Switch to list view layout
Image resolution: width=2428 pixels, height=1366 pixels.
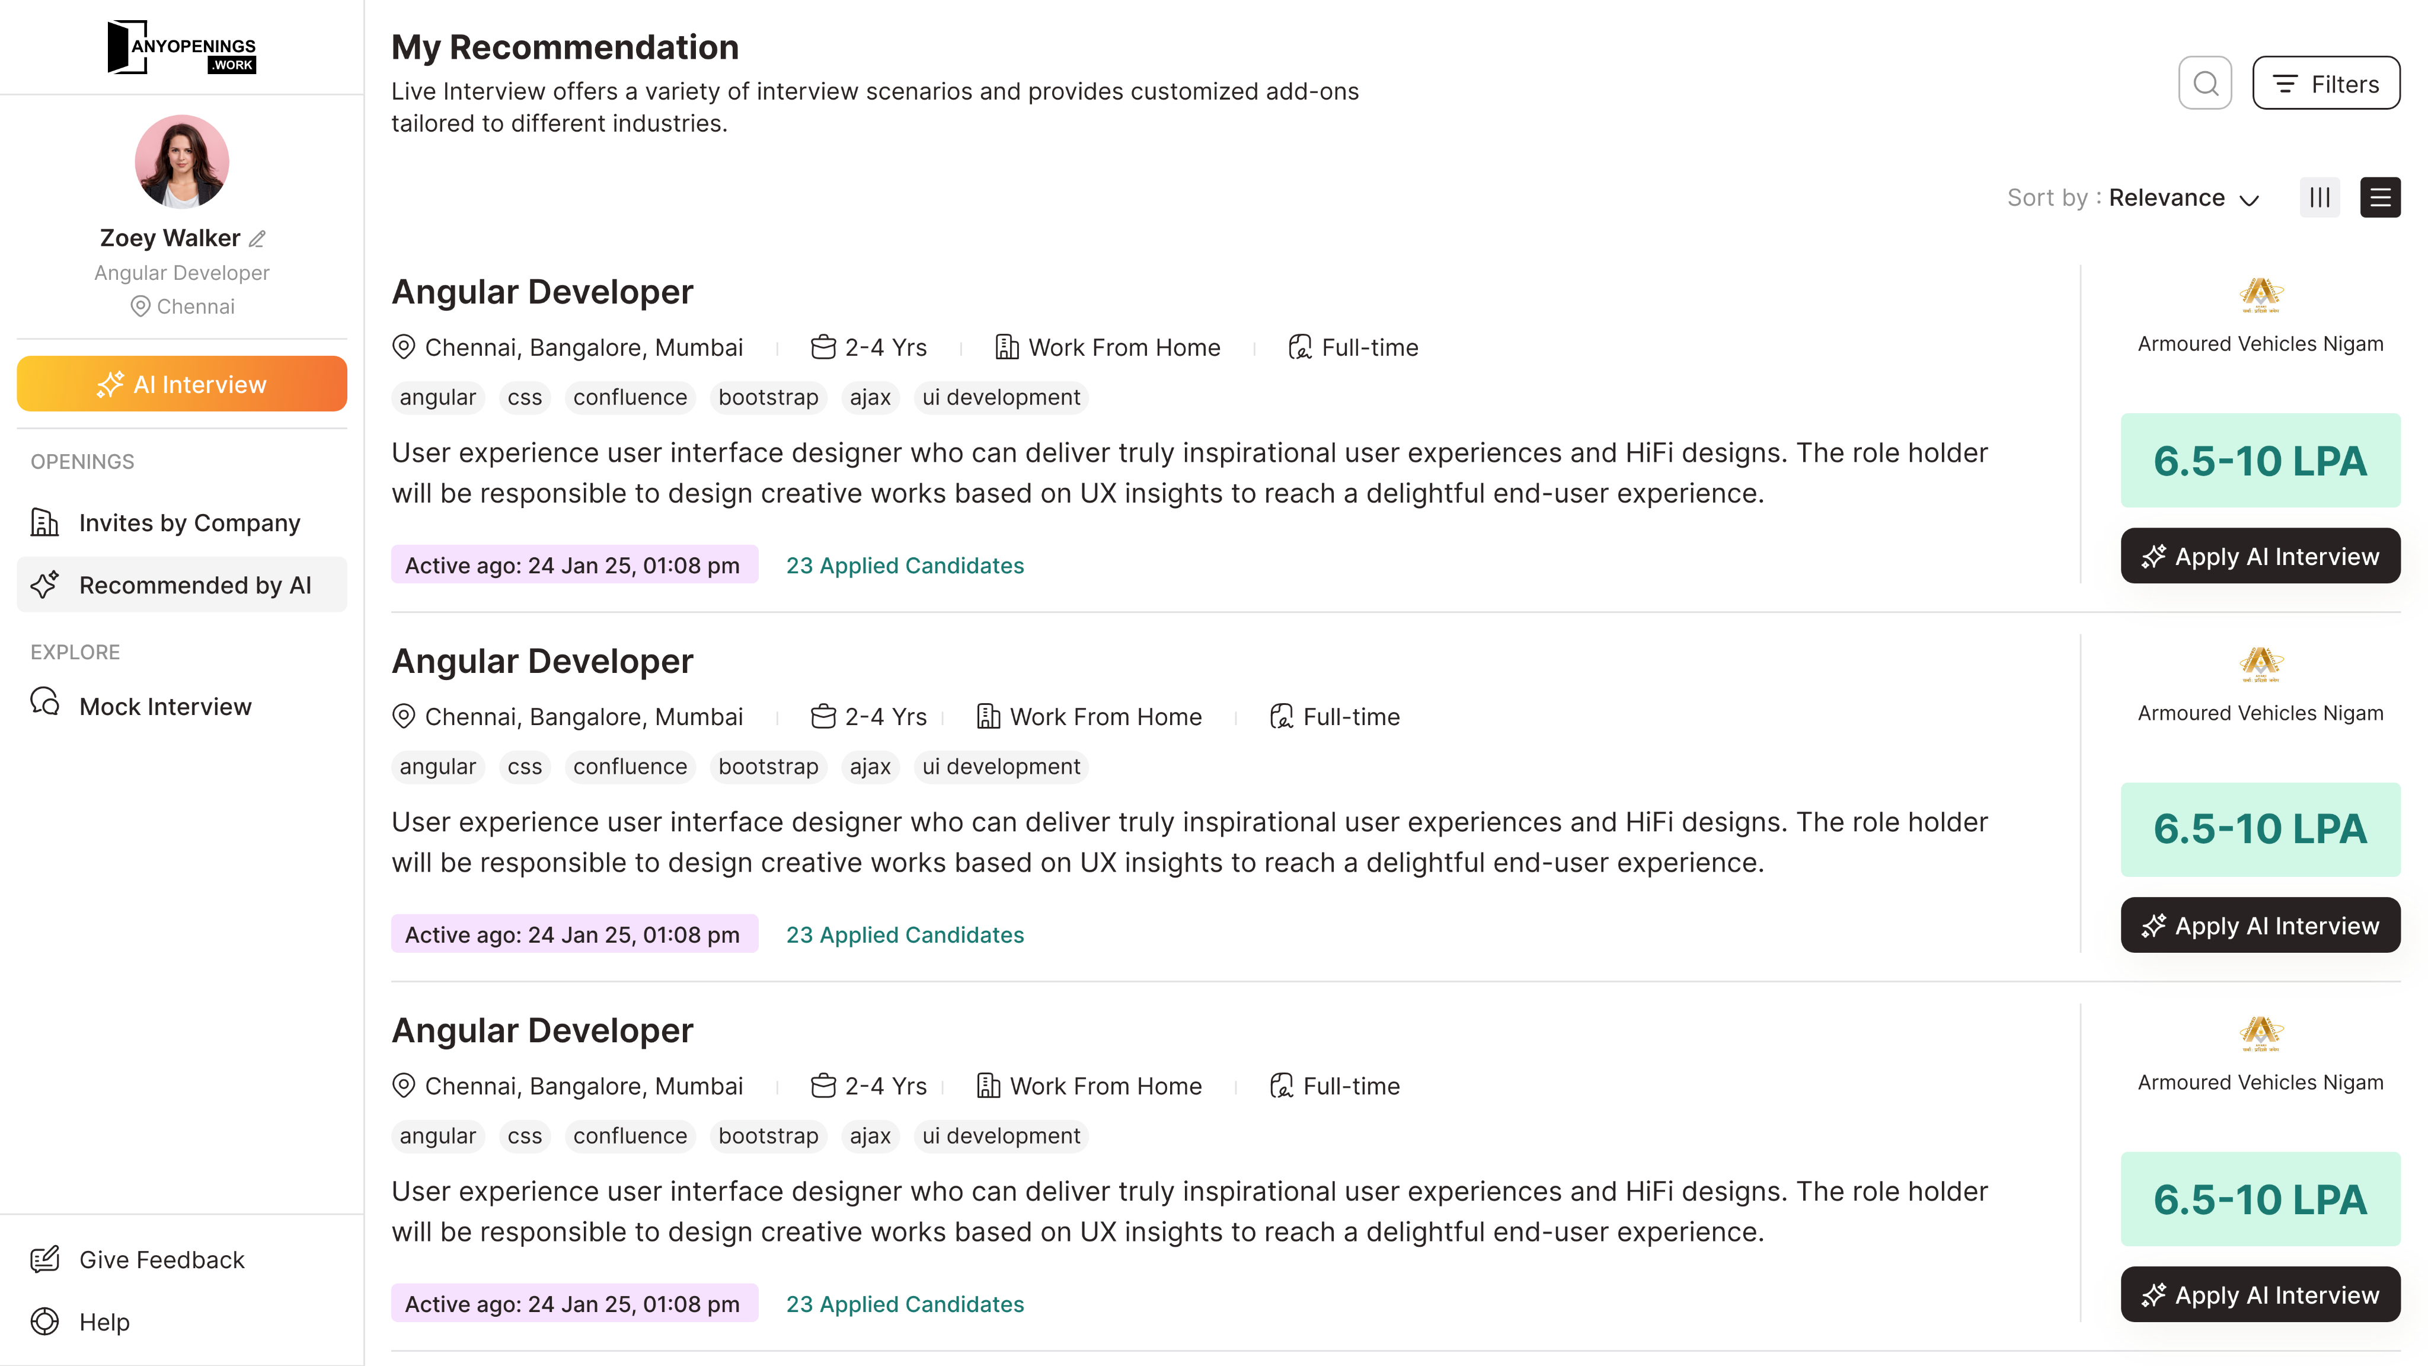(2381, 197)
